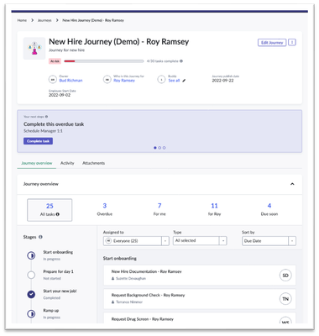The width and height of the screenshot is (319, 336).
Task: Filter by 4 Due soon tasks
Action: pos(269,209)
